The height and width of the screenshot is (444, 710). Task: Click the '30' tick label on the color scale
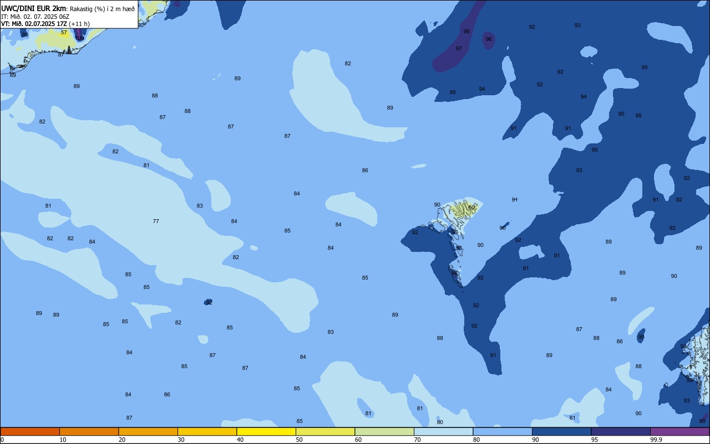pyautogui.click(x=181, y=440)
